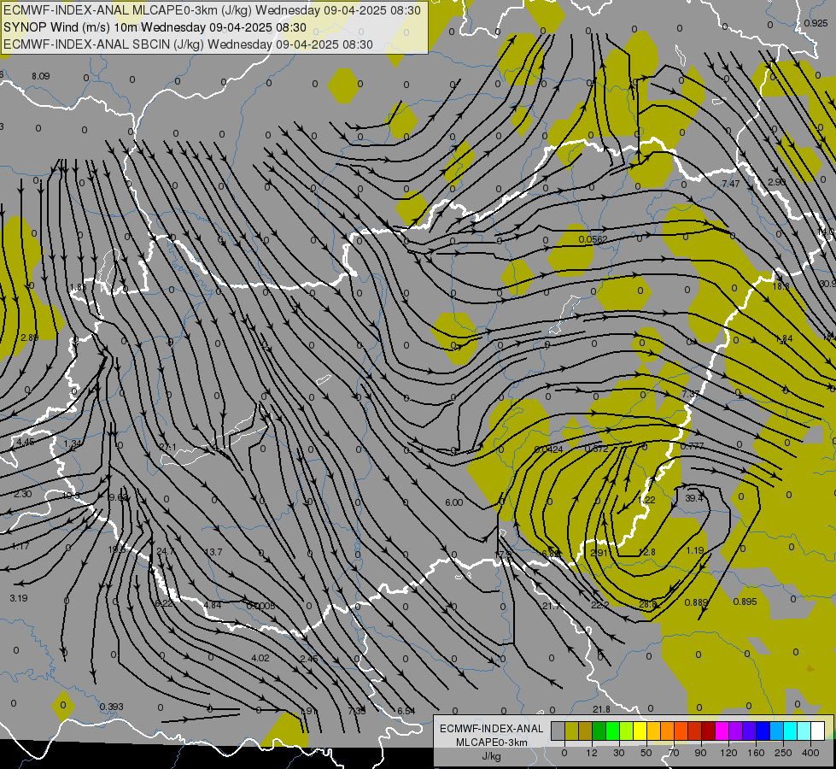Click the map value '0.777'

pos(692,446)
